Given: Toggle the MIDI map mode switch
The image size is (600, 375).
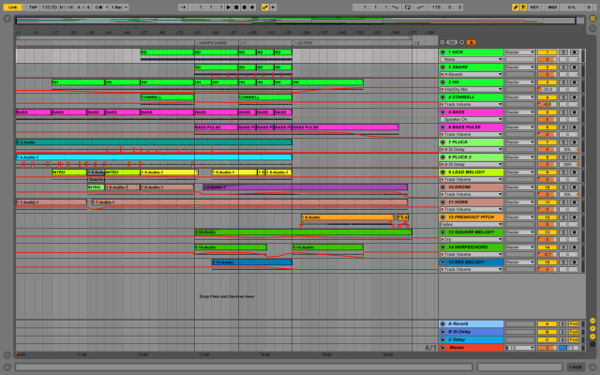Looking at the screenshot, I should (x=552, y=7).
